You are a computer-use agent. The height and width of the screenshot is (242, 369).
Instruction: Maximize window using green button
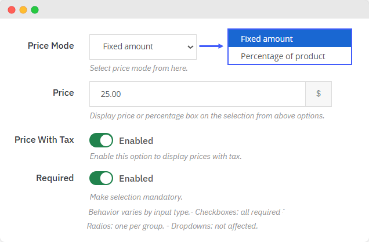click(35, 10)
